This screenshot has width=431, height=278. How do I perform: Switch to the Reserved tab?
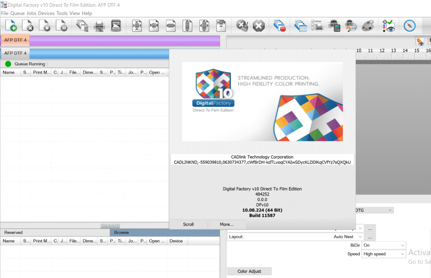tap(55, 233)
